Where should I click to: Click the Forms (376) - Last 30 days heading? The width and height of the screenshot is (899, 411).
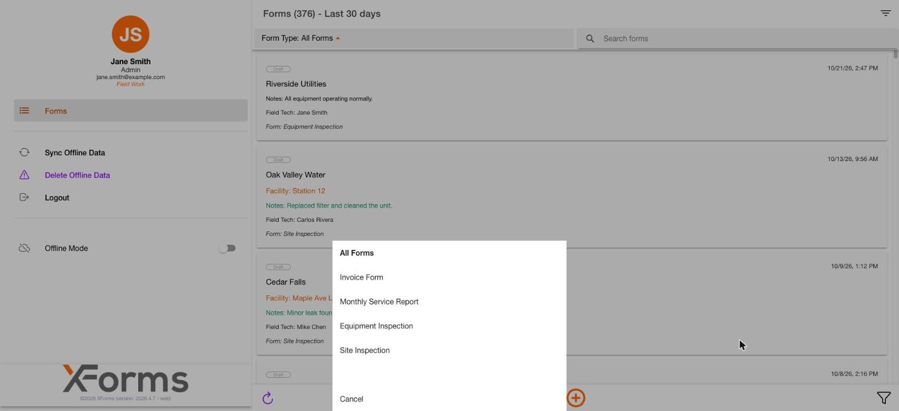322,14
